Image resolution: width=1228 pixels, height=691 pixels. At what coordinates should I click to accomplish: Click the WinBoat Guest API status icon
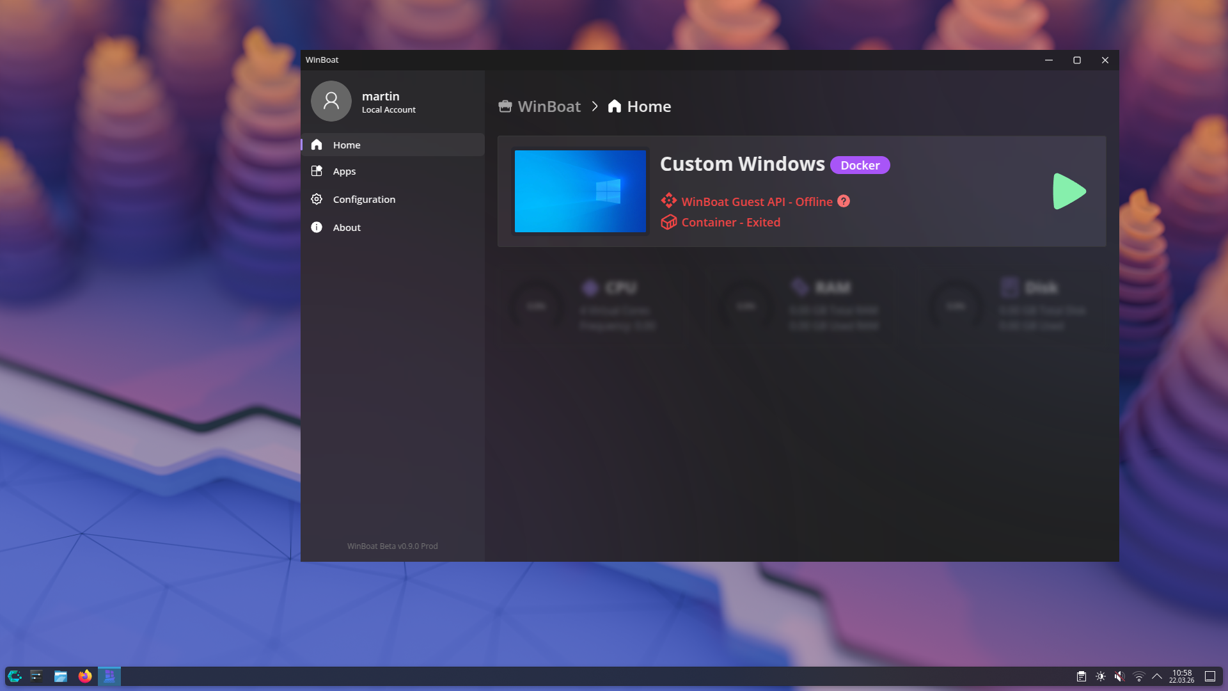pos(668,201)
